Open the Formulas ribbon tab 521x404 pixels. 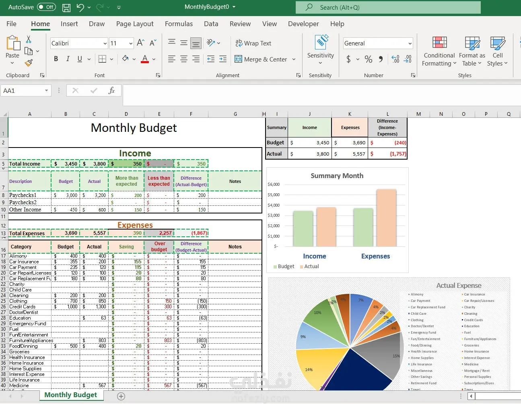(x=179, y=24)
